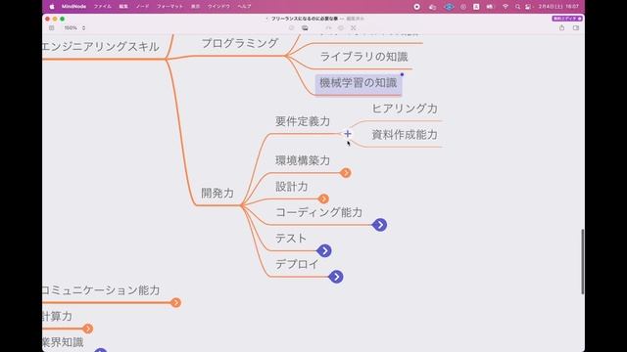Viewport: 627px width, 352px height.
Task: Select the 開発力 node
Action: [217, 194]
